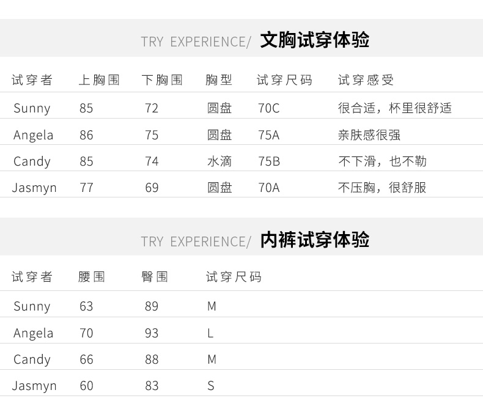483x412 pixels.
Task: Click Angela's 75A size cell
Action: [x=268, y=135]
